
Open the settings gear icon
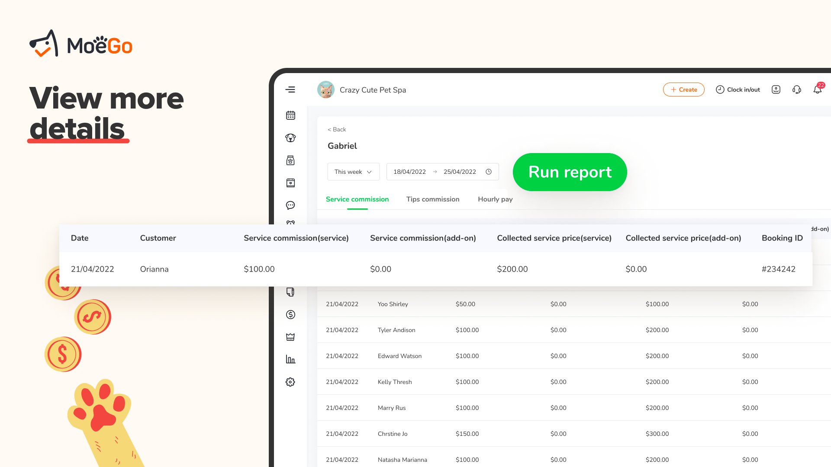click(290, 382)
